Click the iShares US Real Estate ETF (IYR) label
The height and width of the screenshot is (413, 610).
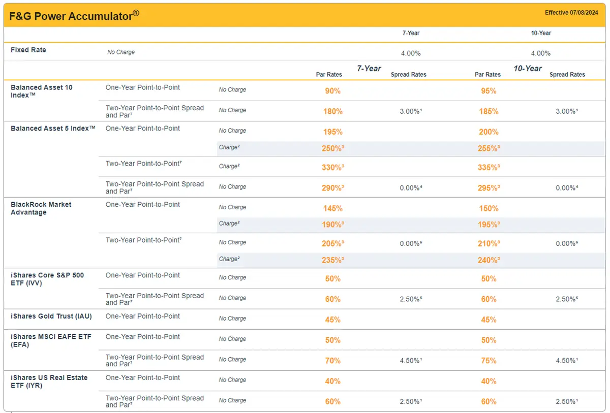click(x=49, y=382)
